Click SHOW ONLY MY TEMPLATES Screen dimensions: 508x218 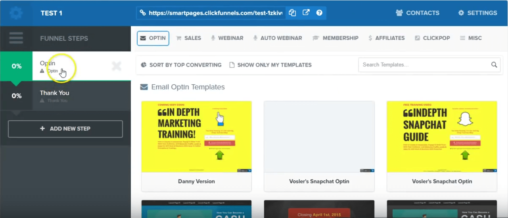(270, 65)
